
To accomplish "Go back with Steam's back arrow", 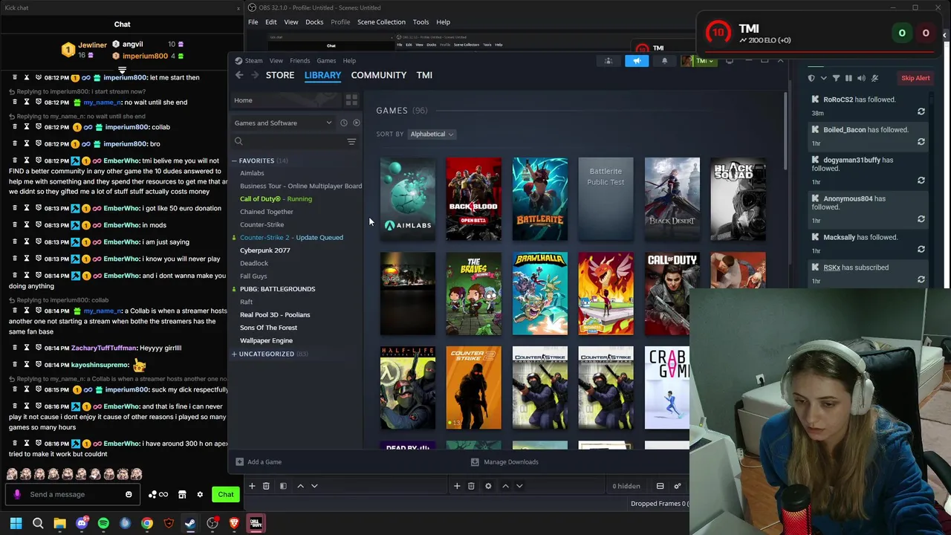I will [x=239, y=75].
